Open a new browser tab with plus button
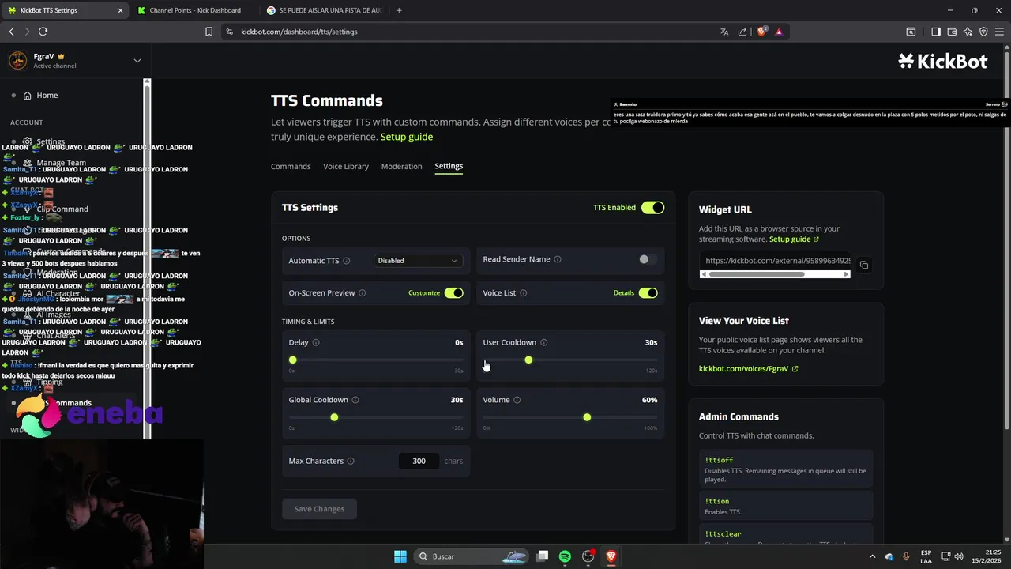 point(399,10)
